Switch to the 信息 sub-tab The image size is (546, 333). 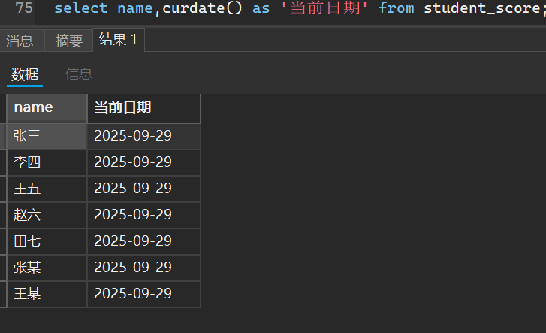[x=79, y=74]
